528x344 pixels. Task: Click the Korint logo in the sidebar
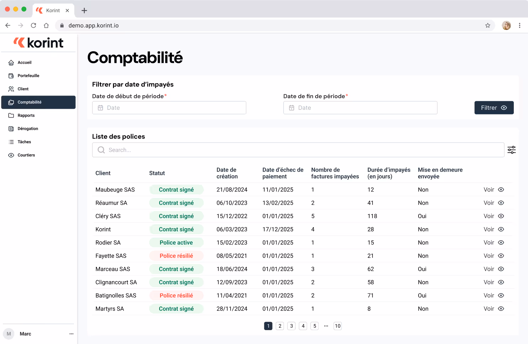pos(38,43)
